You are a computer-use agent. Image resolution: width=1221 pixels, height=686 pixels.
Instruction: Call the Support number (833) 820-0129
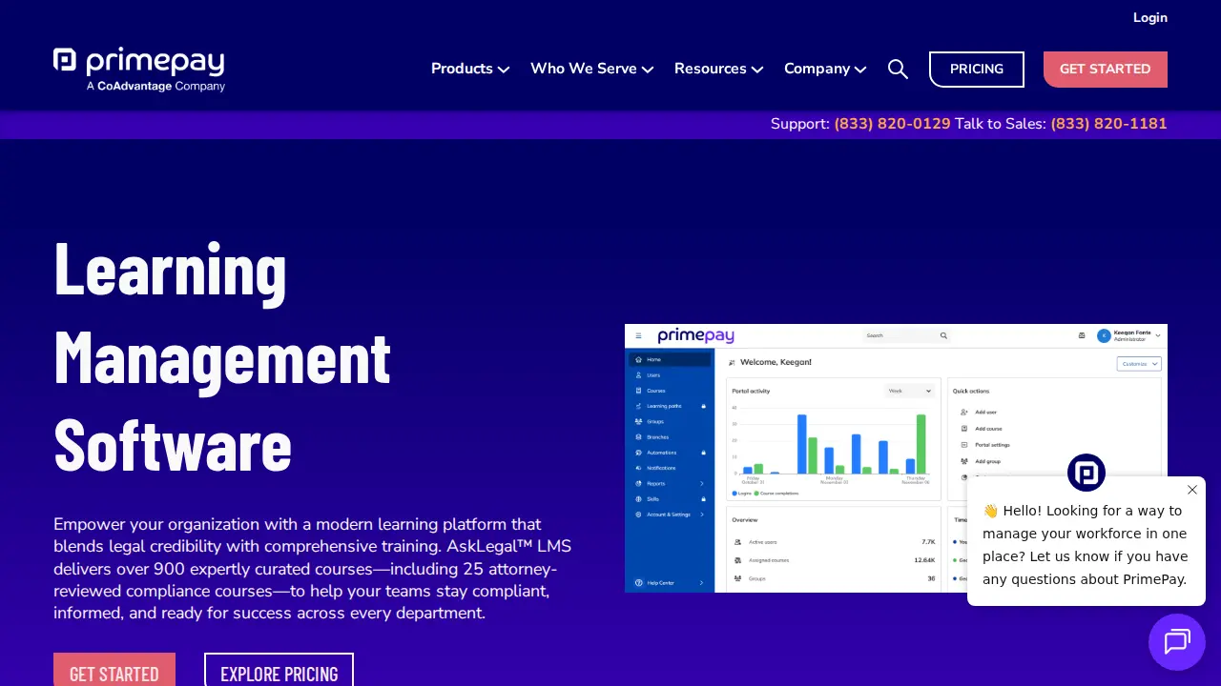click(892, 124)
